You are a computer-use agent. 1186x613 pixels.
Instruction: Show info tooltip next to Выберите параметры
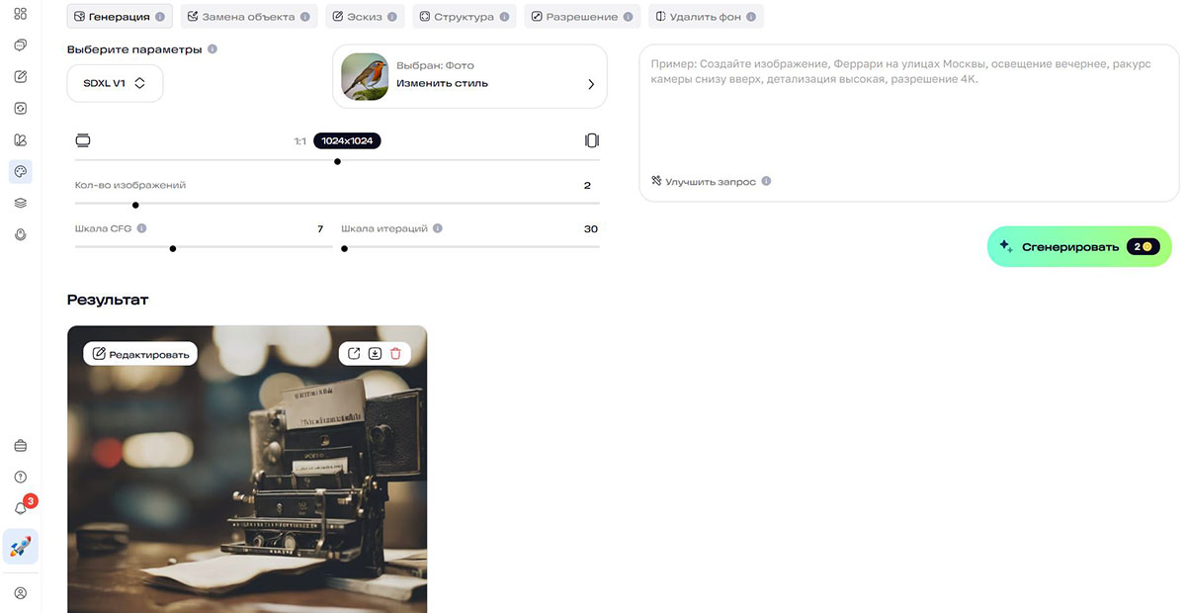point(212,49)
